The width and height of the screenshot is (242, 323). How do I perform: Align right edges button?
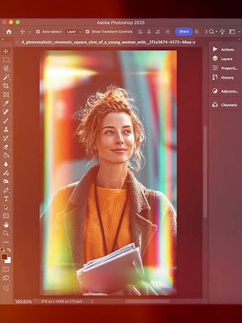pos(158,32)
